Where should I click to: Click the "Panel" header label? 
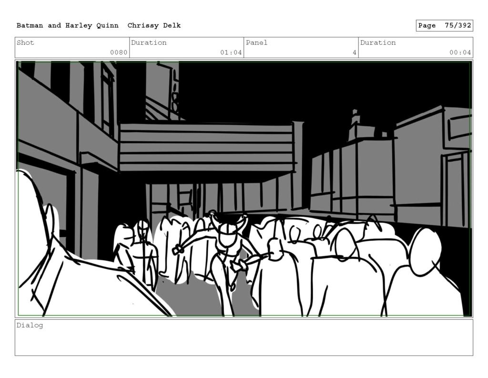coord(256,42)
